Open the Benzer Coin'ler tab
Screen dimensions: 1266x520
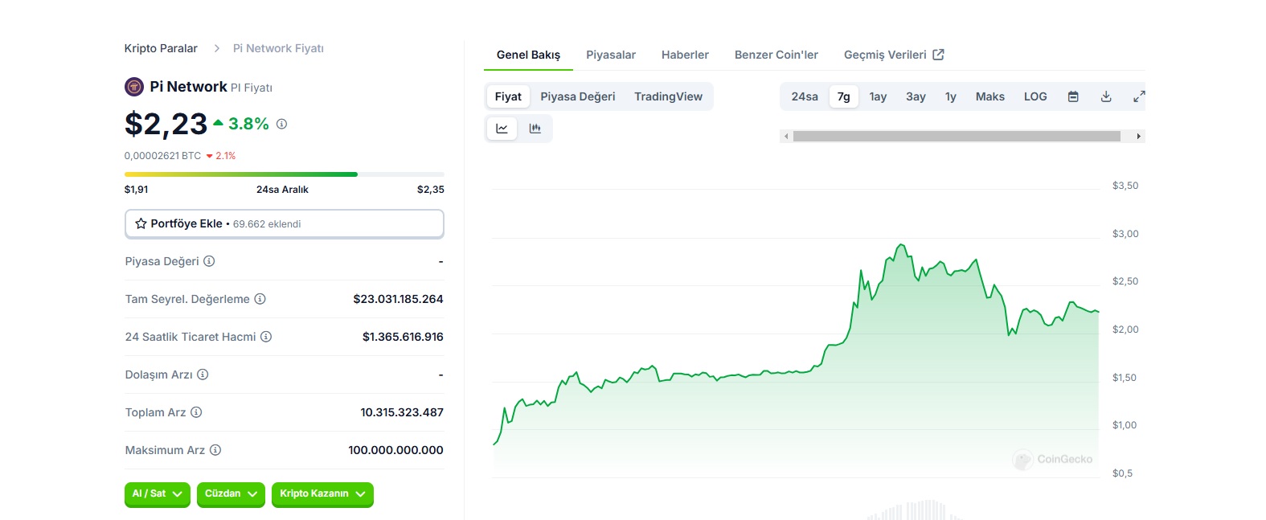click(776, 55)
